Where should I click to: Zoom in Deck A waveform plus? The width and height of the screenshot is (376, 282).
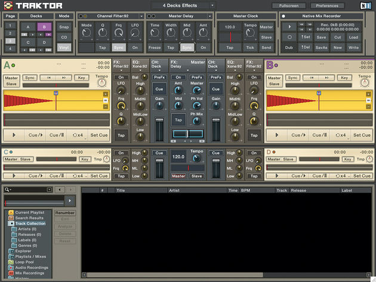pyautogui.click(x=106, y=94)
